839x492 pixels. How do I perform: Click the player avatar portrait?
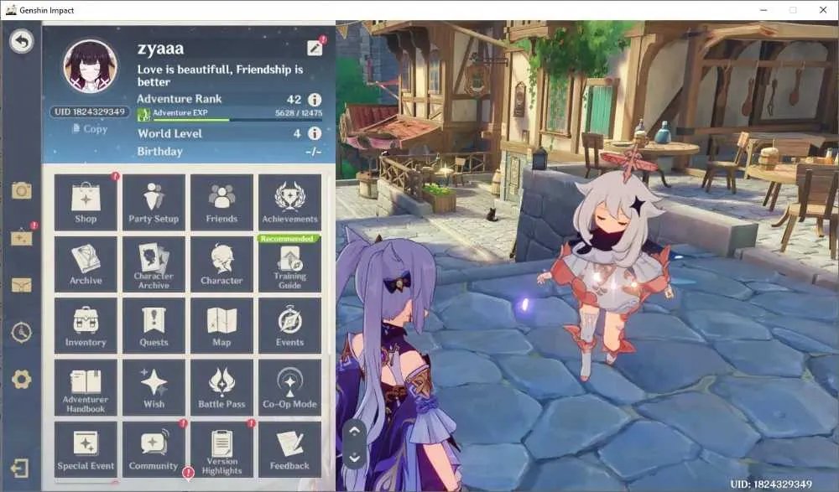(x=90, y=66)
